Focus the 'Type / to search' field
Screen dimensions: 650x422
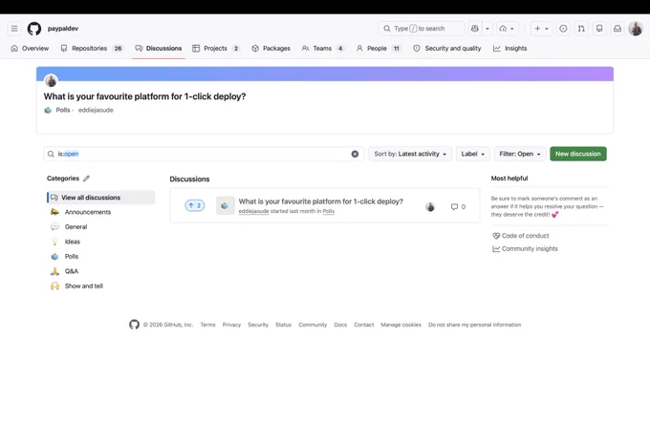click(x=422, y=29)
